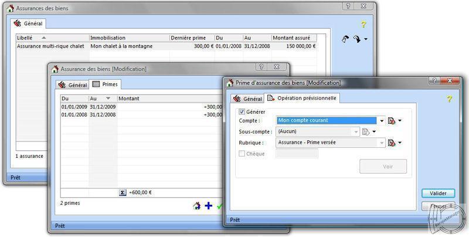This screenshot has width=469, height=237.
Task: Select the Opération prévisionnelle tab
Action: point(303,98)
